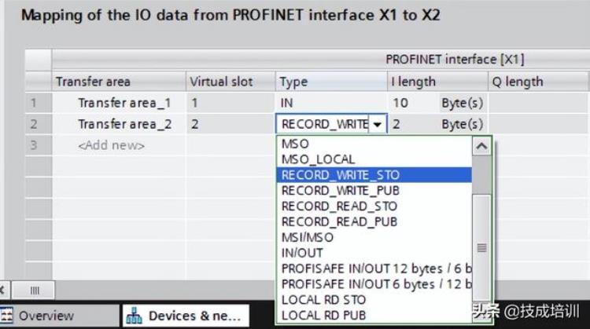Click the Type column header
This screenshot has width=590, height=329.
[331, 82]
